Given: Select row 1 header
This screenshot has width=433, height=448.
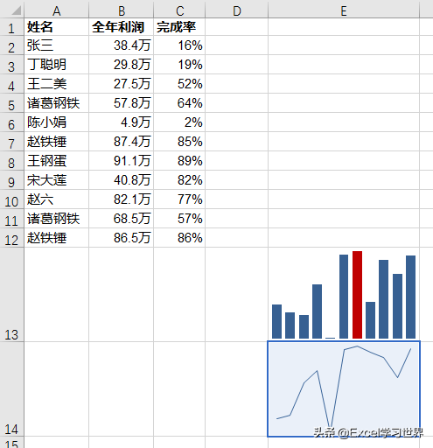Looking at the screenshot, I should (11, 27).
